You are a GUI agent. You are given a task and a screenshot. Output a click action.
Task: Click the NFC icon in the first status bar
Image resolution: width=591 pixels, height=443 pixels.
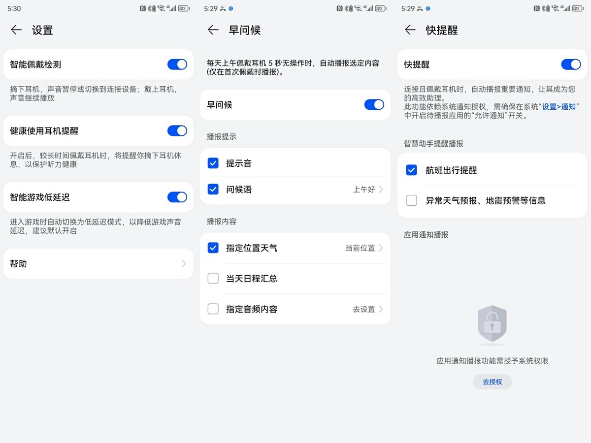point(143,8)
